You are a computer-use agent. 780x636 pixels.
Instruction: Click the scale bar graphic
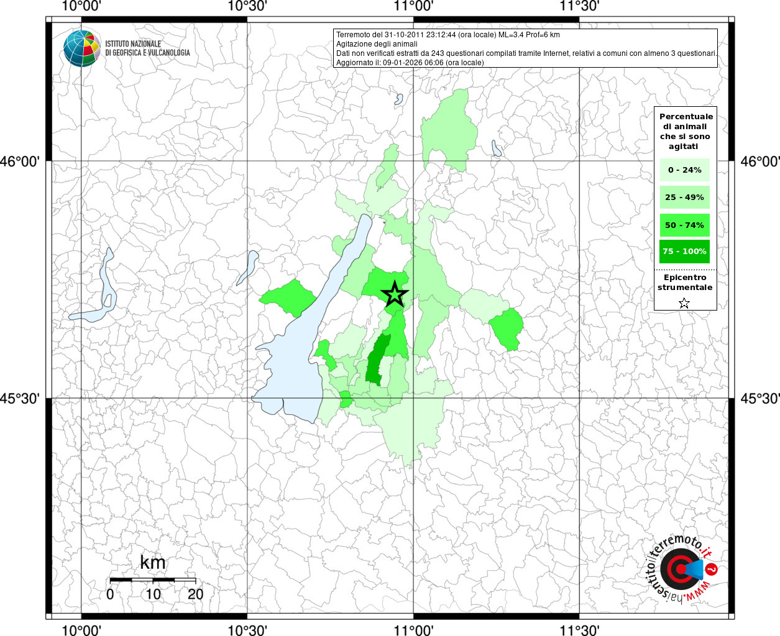[153, 580]
